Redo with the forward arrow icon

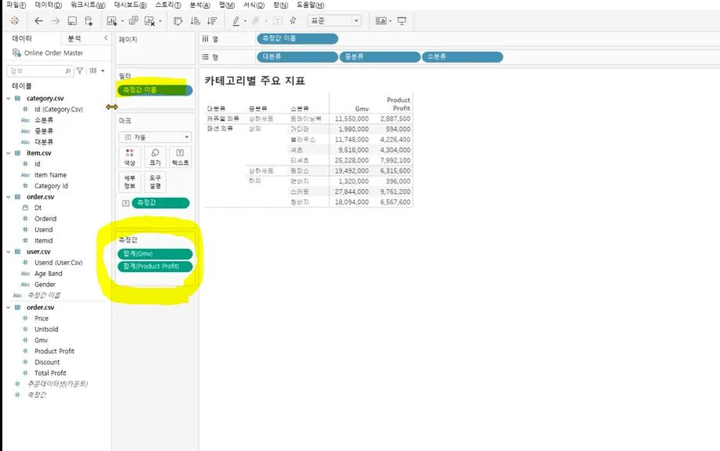(x=55, y=20)
